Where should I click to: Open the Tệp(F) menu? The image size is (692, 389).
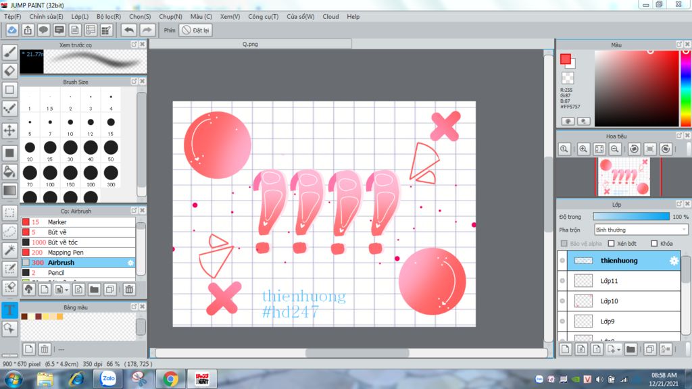[12, 16]
